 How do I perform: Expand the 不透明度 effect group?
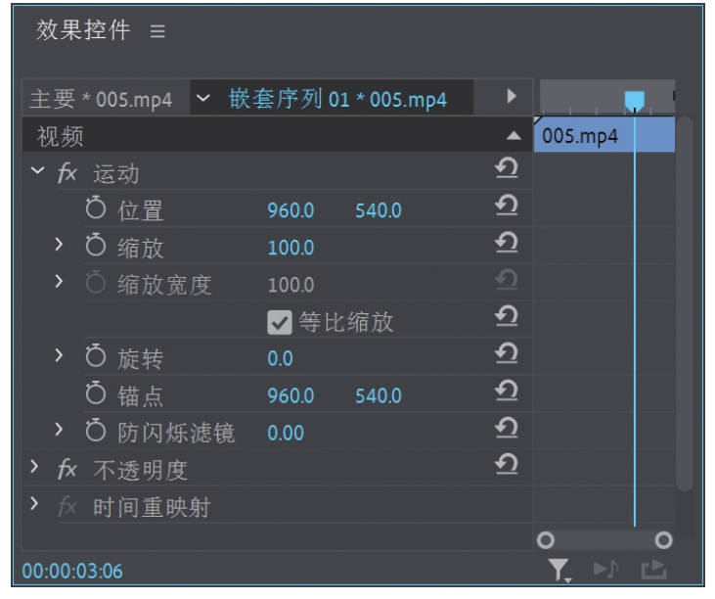[x=34, y=466]
